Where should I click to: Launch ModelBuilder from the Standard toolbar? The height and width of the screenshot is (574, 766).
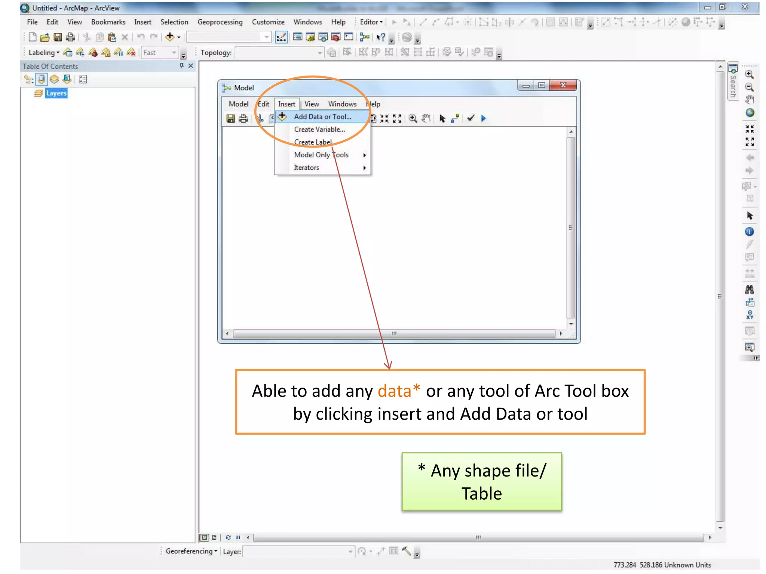364,37
